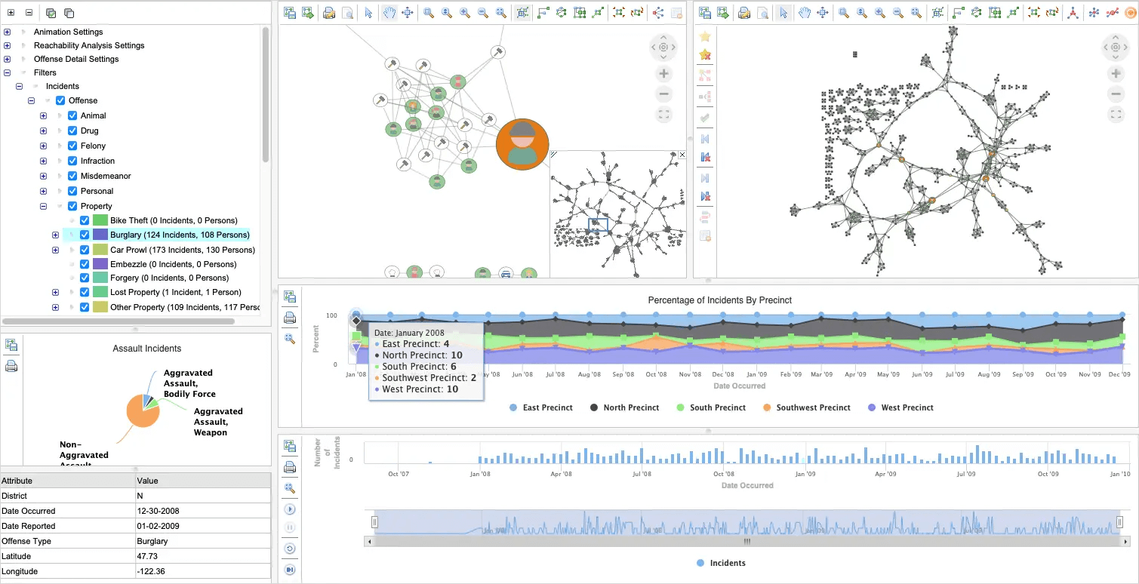
Task: Toggle the Incidents legend item below timeline
Action: coord(721,563)
